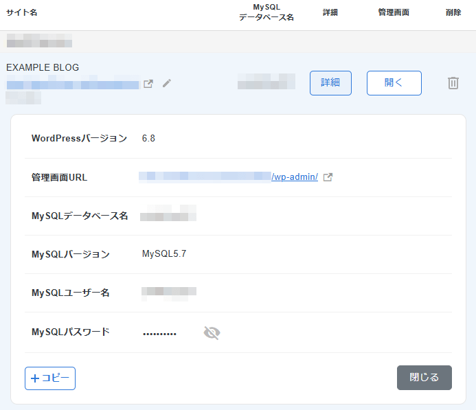Viewport: 476px width, 410px height.
Task: Click the + コピー button
Action: coord(50,378)
